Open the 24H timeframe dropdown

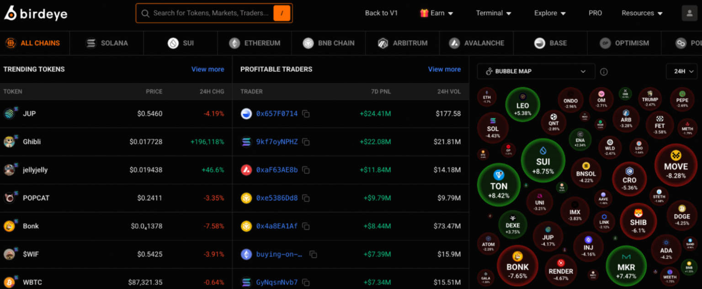click(681, 71)
